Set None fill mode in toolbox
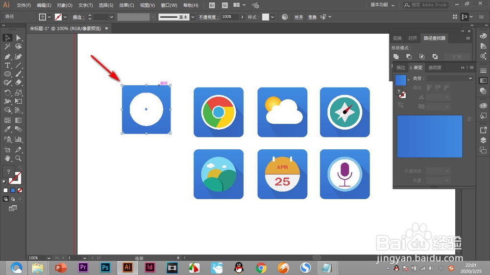The image size is (490, 275). (20, 190)
